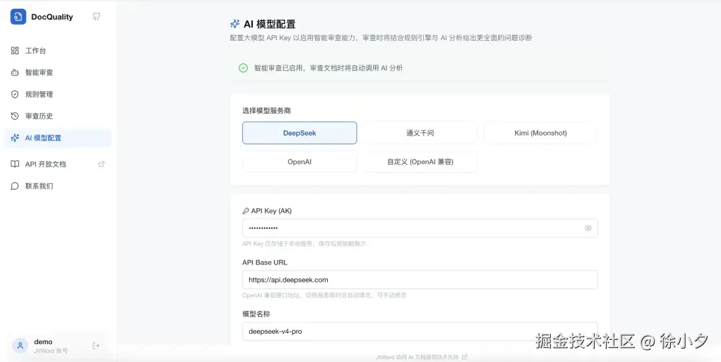
Task: Click the logout icon next to demo
Action: 96,346
